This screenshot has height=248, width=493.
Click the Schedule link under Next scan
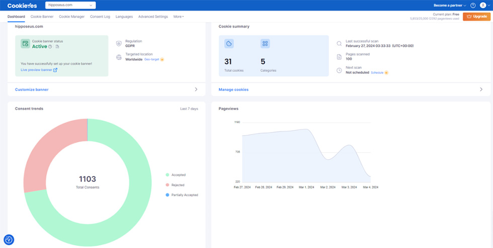(x=377, y=73)
